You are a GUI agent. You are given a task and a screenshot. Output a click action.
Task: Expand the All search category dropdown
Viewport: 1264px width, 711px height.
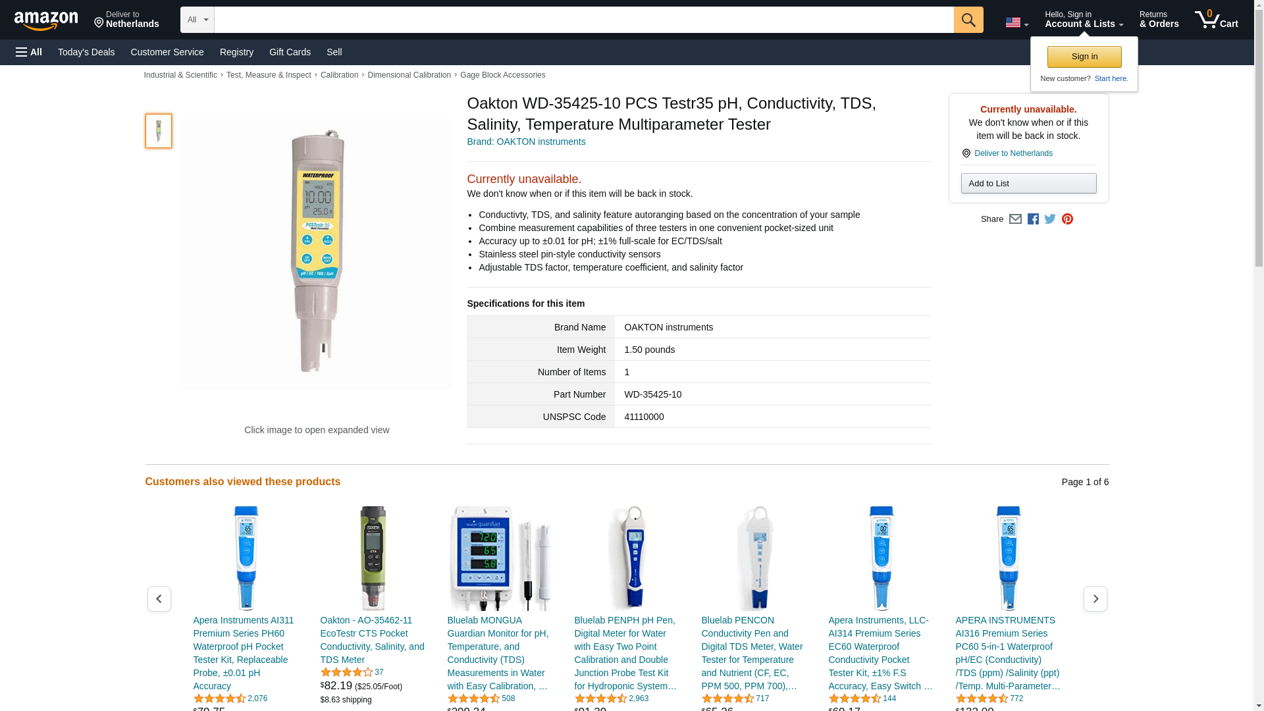pyautogui.click(x=197, y=20)
